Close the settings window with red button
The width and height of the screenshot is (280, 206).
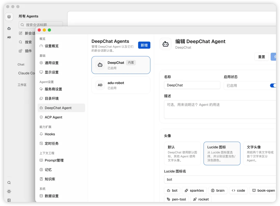39,30
